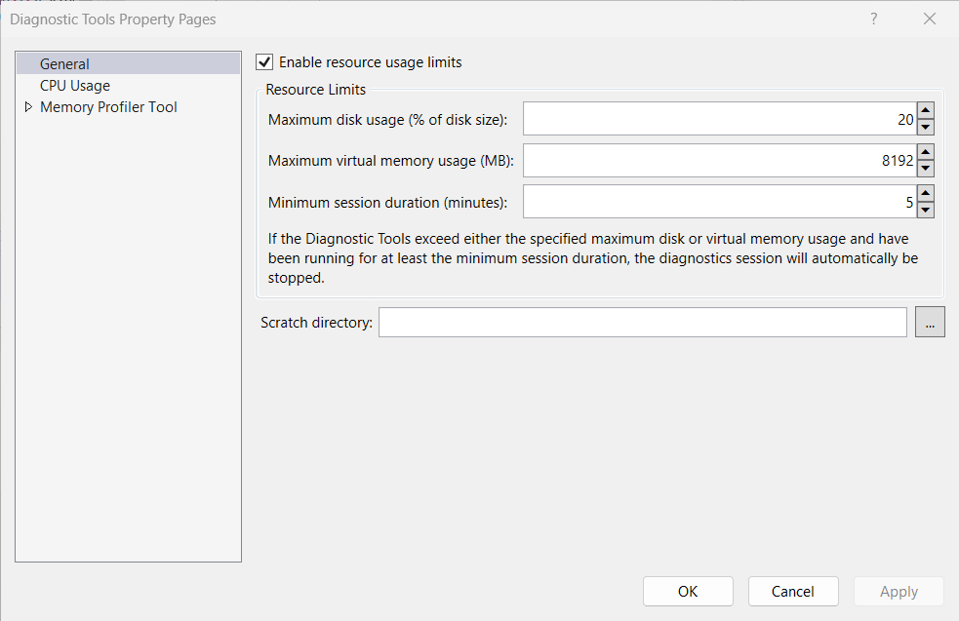Select the General page
This screenshot has height=621, width=959.
[x=64, y=63]
